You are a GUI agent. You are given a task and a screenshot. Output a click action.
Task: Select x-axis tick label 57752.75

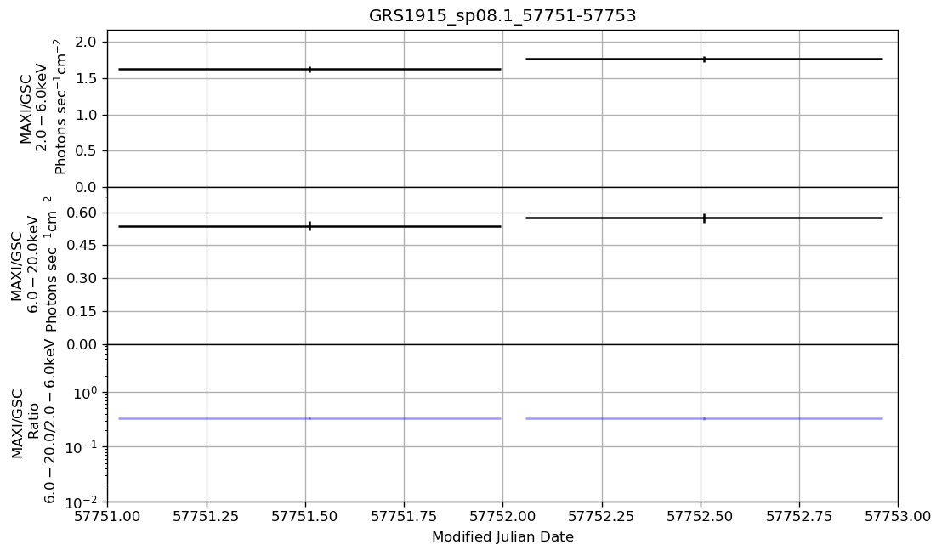coord(800,516)
